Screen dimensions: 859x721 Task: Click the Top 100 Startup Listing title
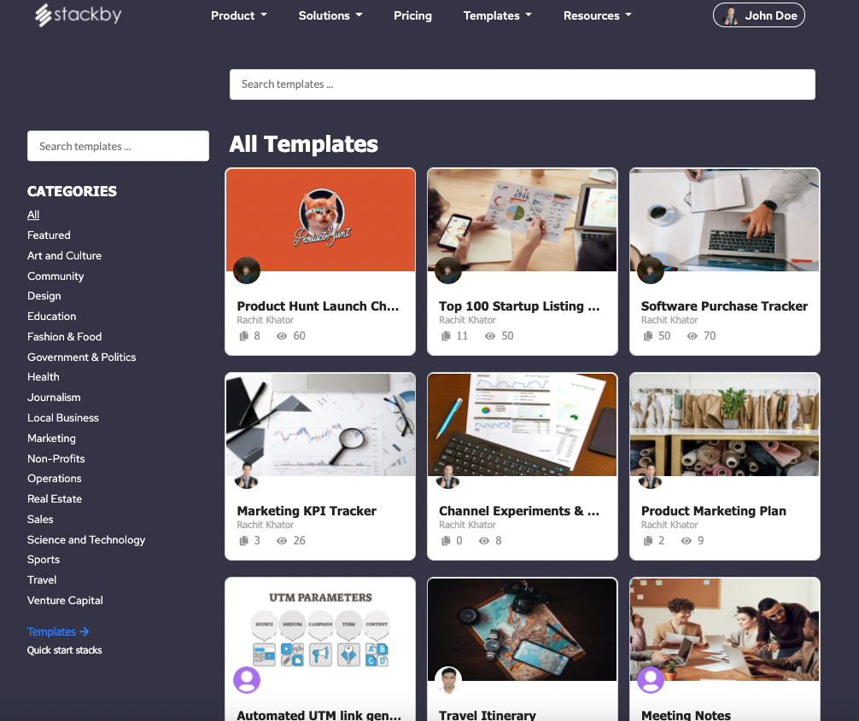point(519,306)
